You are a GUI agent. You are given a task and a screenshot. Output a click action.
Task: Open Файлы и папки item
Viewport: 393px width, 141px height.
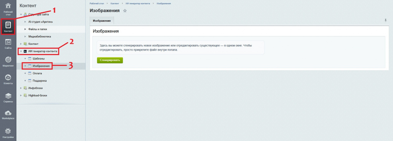pyautogui.click(x=38, y=29)
